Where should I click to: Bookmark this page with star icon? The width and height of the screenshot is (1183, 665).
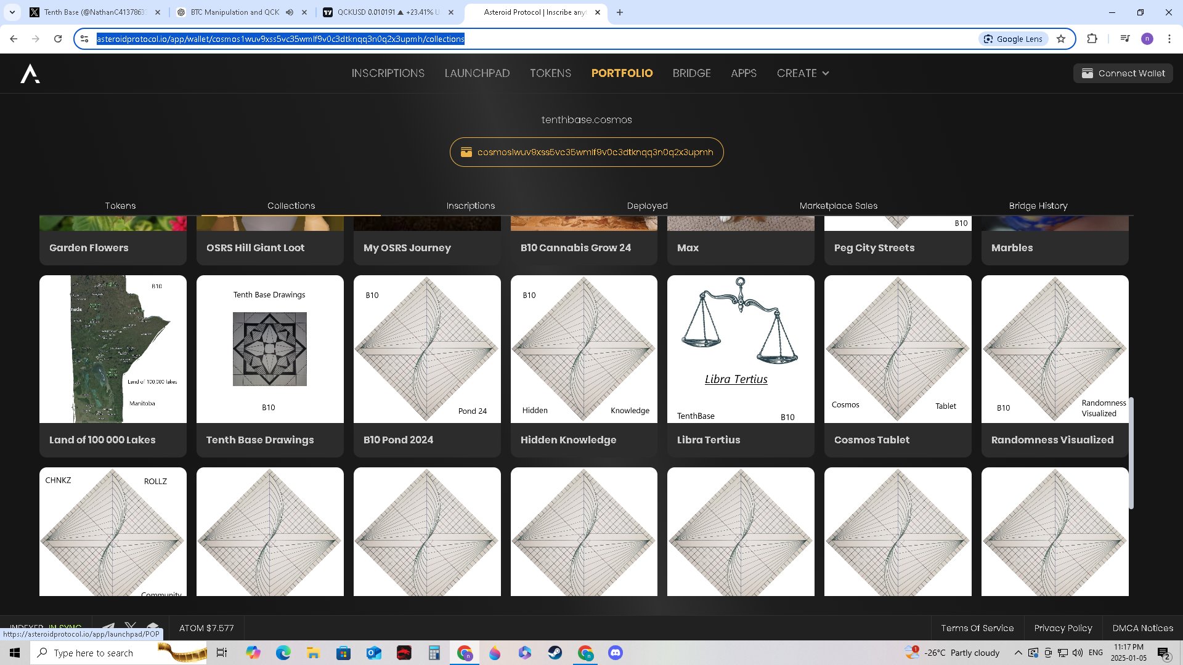[x=1061, y=39]
